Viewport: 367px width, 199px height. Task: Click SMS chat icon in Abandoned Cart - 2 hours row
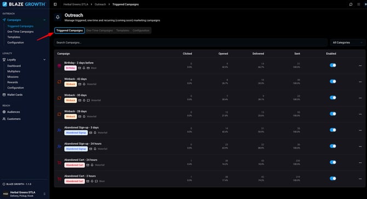[x=96, y=181]
